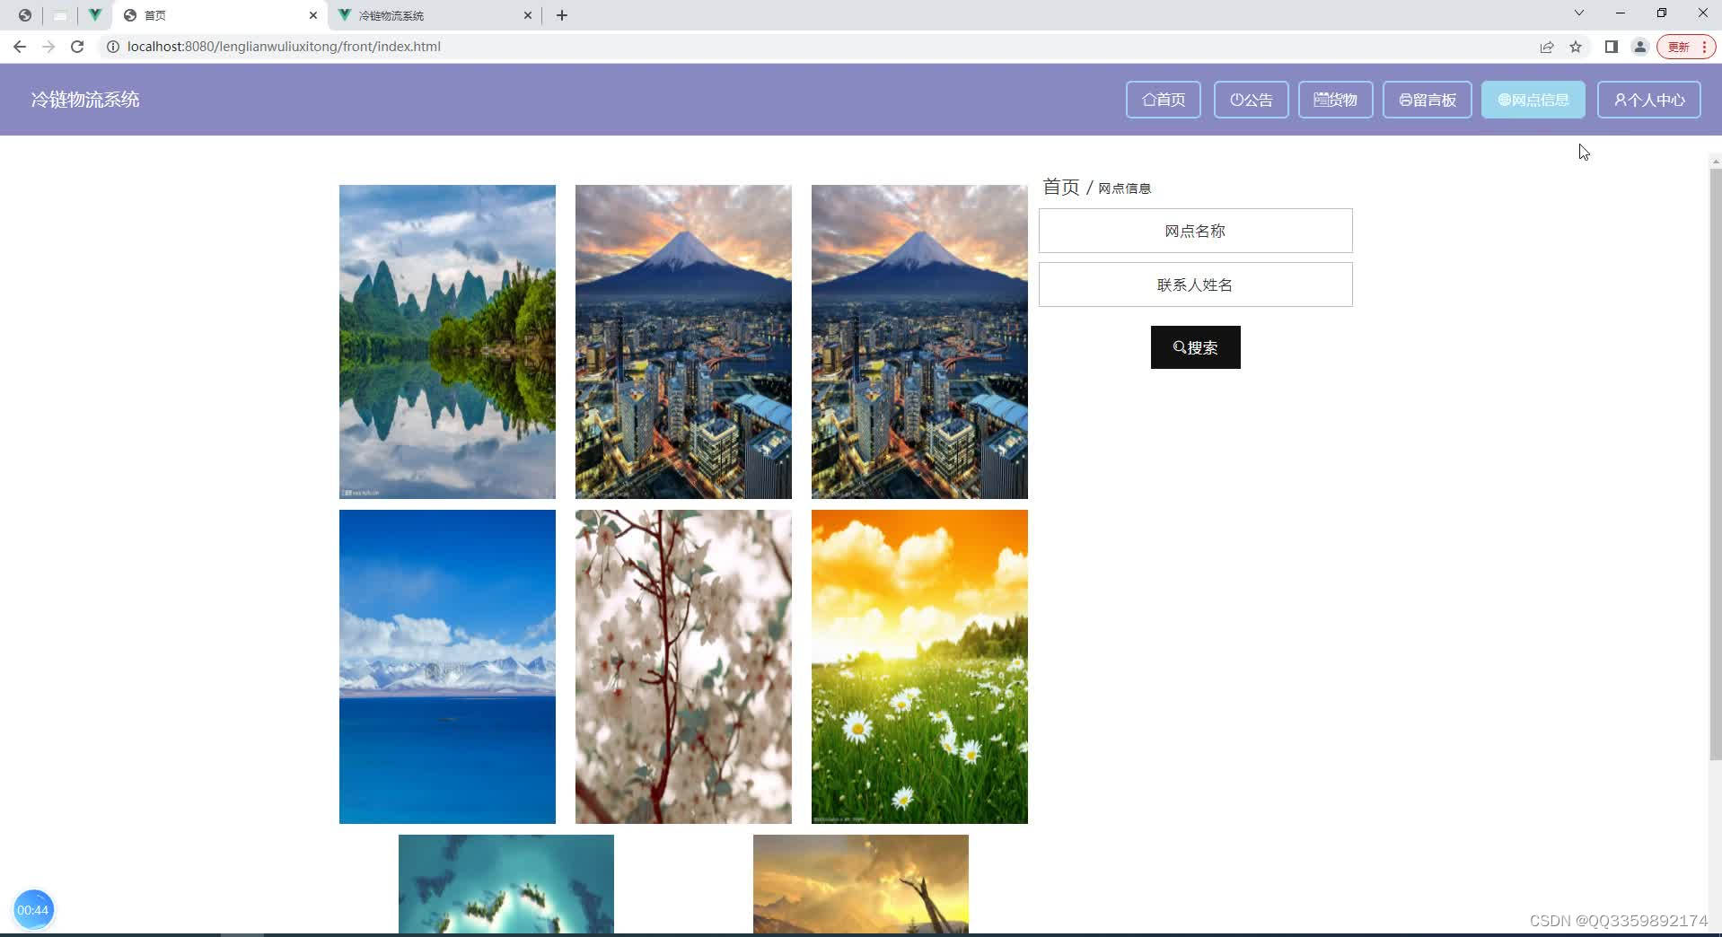
Task: Open the browser profile avatar icon
Action: click(x=1640, y=47)
